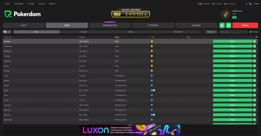Sort by Игра column dropdown arrow
The height and width of the screenshot is (136, 261).
[120, 37]
